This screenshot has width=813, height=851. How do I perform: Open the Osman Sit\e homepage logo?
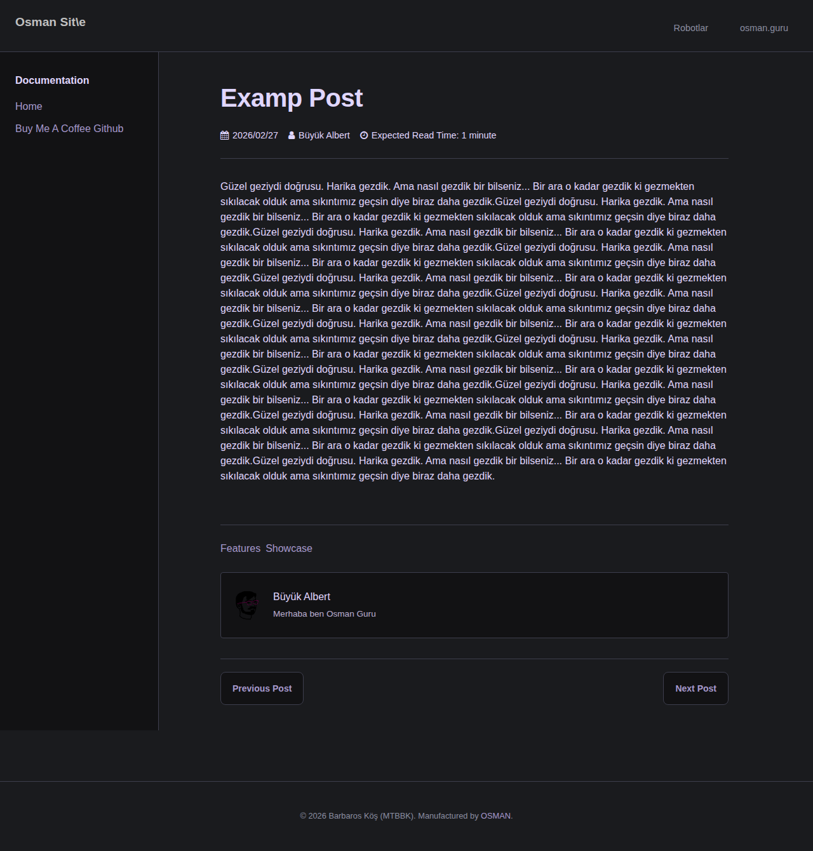tap(50, 22)
